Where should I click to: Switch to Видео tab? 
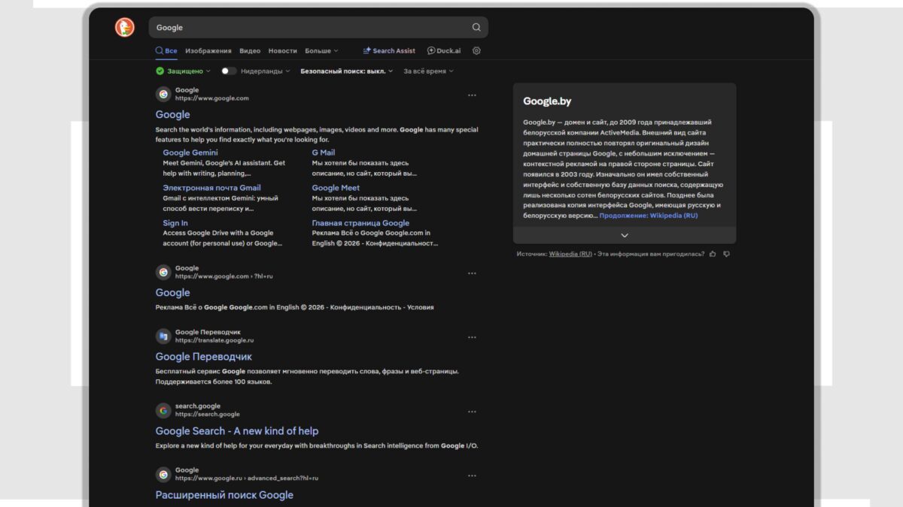[250, 51]
